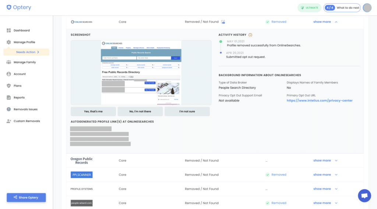Click the user avatar in header
Image resolution: width=377 pixels, height=209 pixels.
click(x=367, y=8)
